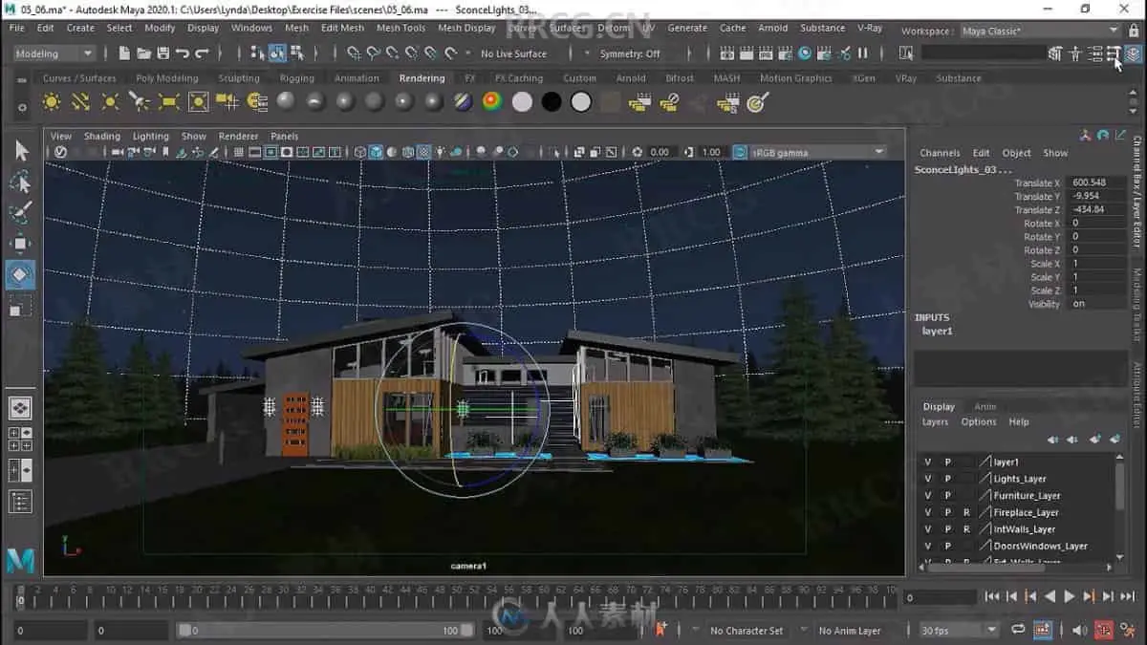1147x645 pixels.
Task: Switch to the Poly Modeling shelf tab
Action: point(166,78)
